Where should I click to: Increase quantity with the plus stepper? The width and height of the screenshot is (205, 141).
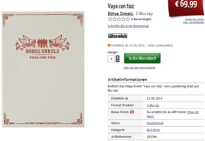pyautogui.click(x=118, y=57)
